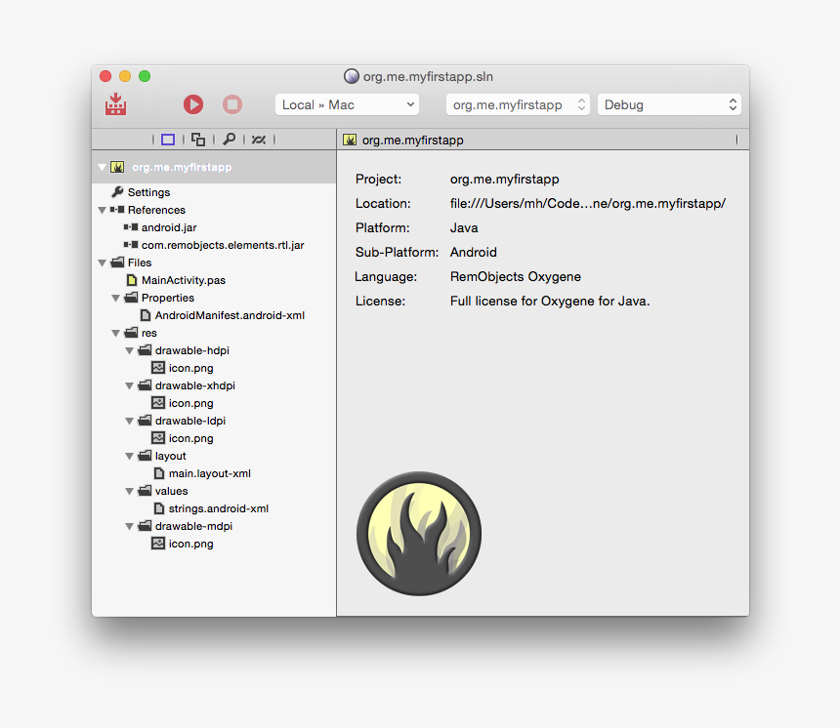Viewport: 840px width, 728px height.
Task: Click the Files folder icon
Action: point(118,263)
